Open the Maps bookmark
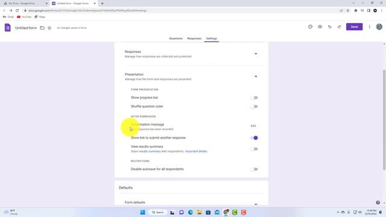Viewport: 386px width, 217px height. click(40, 17)
